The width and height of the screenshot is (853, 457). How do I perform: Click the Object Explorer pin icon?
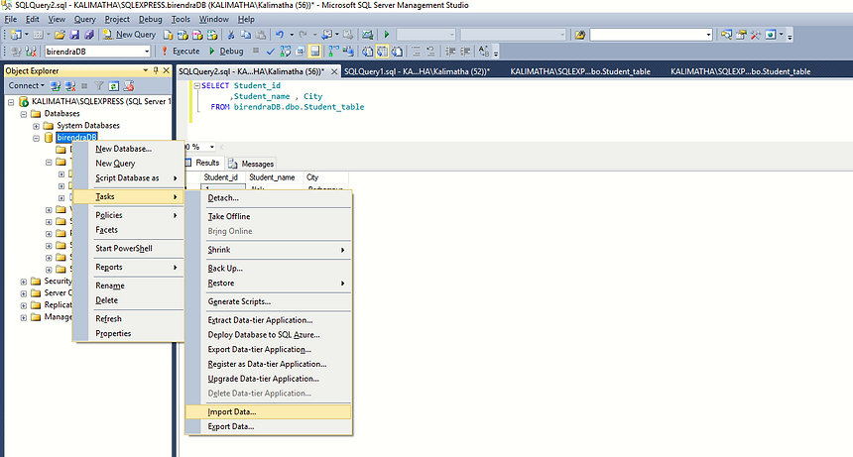pyautogui.click(x=156, y=70)
